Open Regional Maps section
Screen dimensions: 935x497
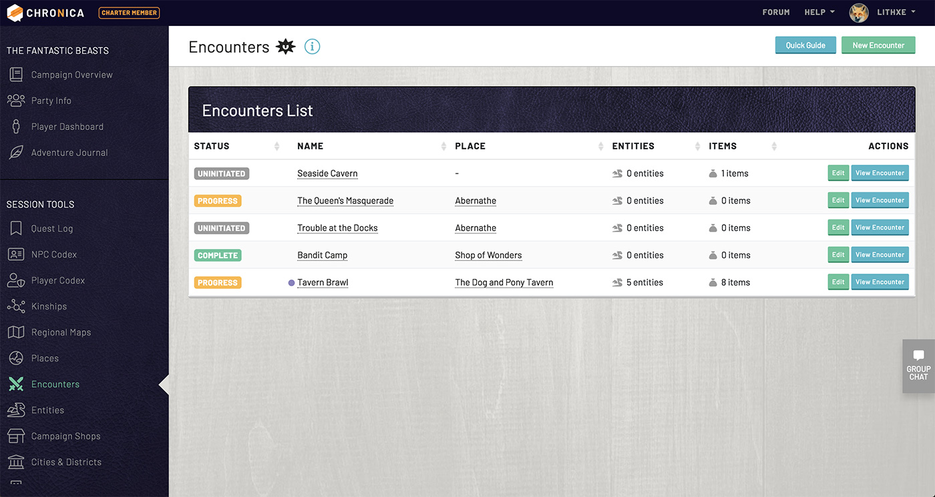click(x=61, y=333)
